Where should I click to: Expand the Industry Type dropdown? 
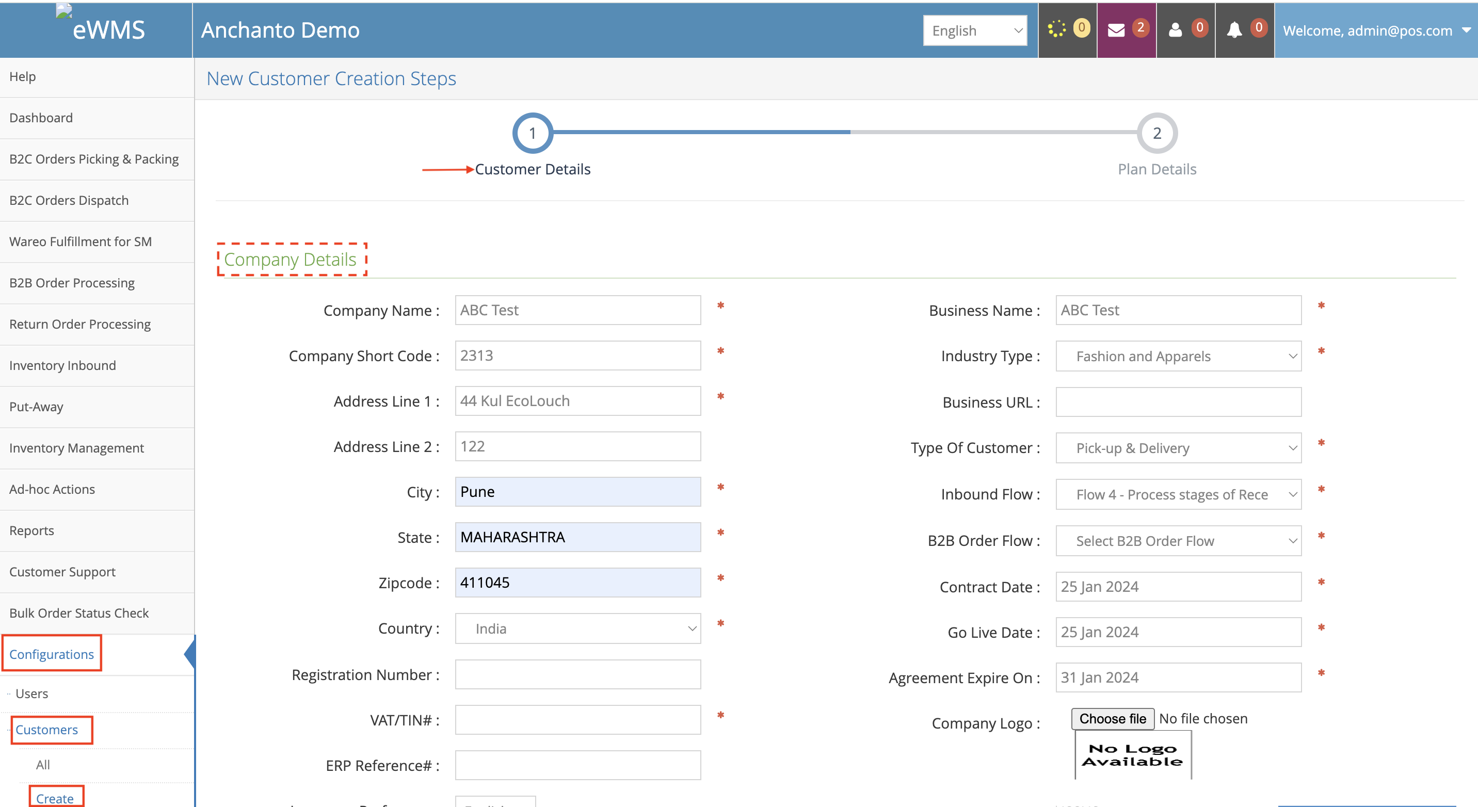pos(1178,356)
